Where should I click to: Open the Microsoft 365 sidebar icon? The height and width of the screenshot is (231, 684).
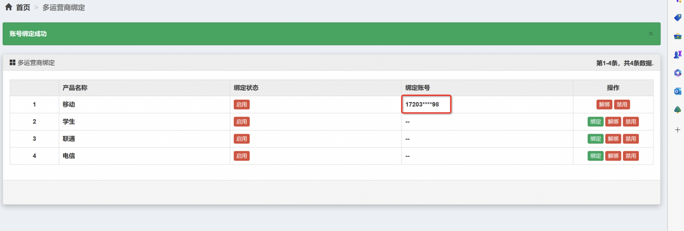pyautogui.click(x=678, y=73)
